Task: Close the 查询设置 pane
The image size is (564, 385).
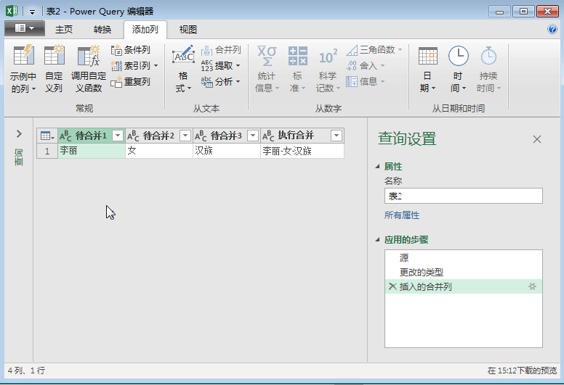Action: (537, 139)
